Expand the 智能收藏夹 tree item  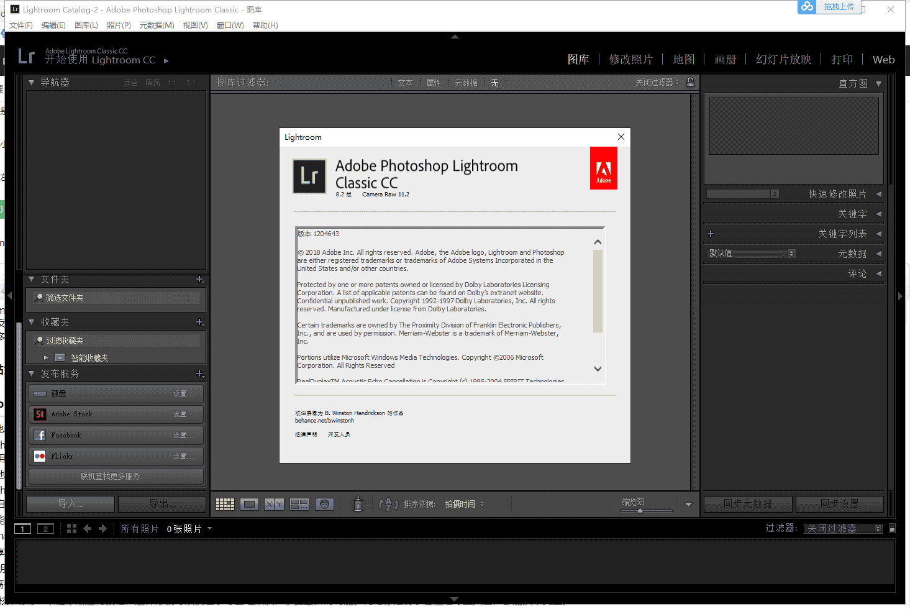(45, 357)
